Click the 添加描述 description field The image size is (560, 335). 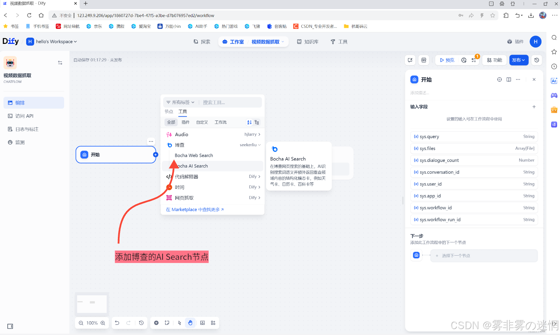[419, 93]
